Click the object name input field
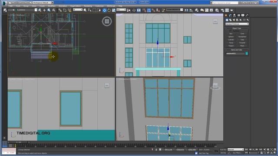The width and height of the screenshot is (278, 156). [x=235, y=53]
